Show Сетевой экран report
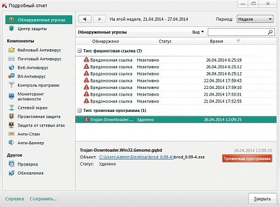The image size is (280, 207). [32, 107]
